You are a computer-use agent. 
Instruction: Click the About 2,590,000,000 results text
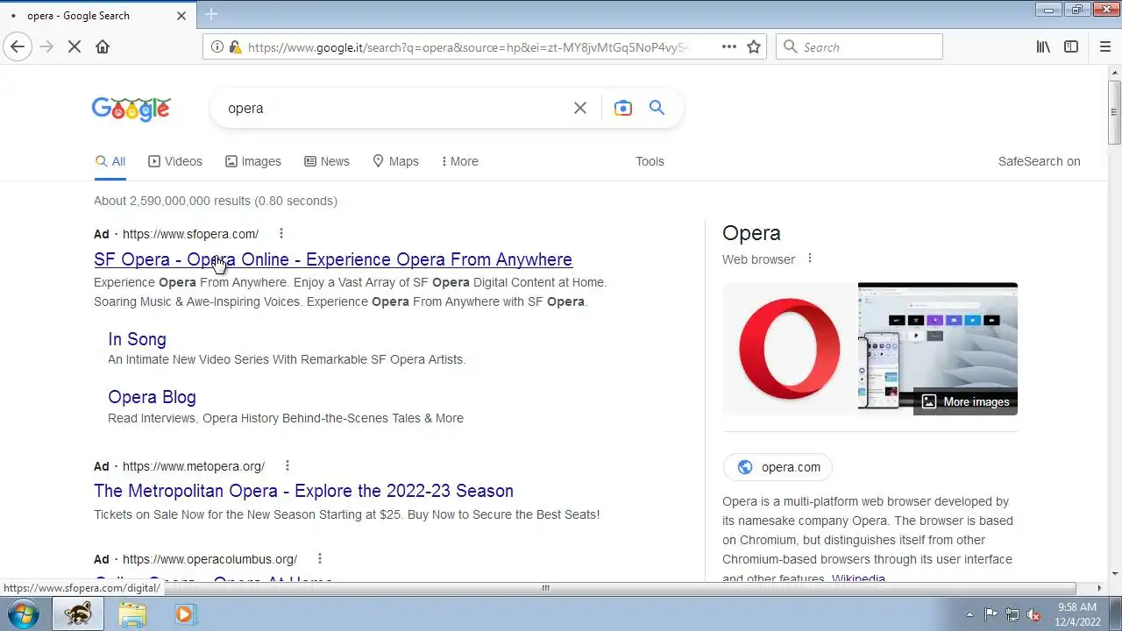(x=216, y=201)
